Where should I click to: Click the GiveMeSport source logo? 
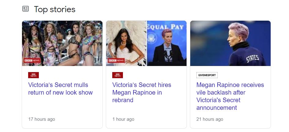coord(207,75)
